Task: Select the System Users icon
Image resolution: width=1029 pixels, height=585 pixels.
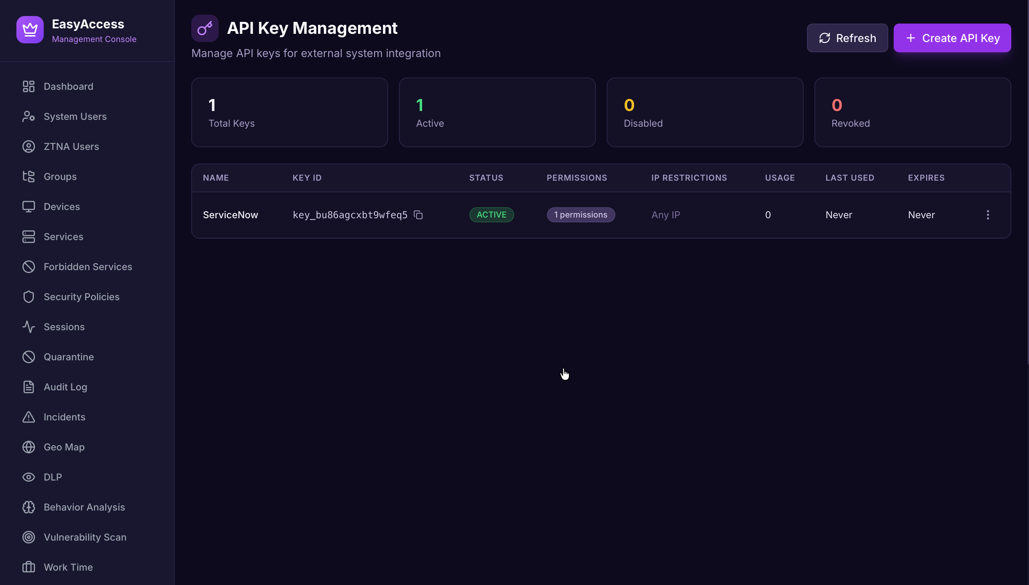Action: 29,116
